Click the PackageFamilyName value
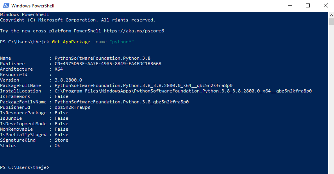Viewport: 334px width, 174px height. pos(121,102)
